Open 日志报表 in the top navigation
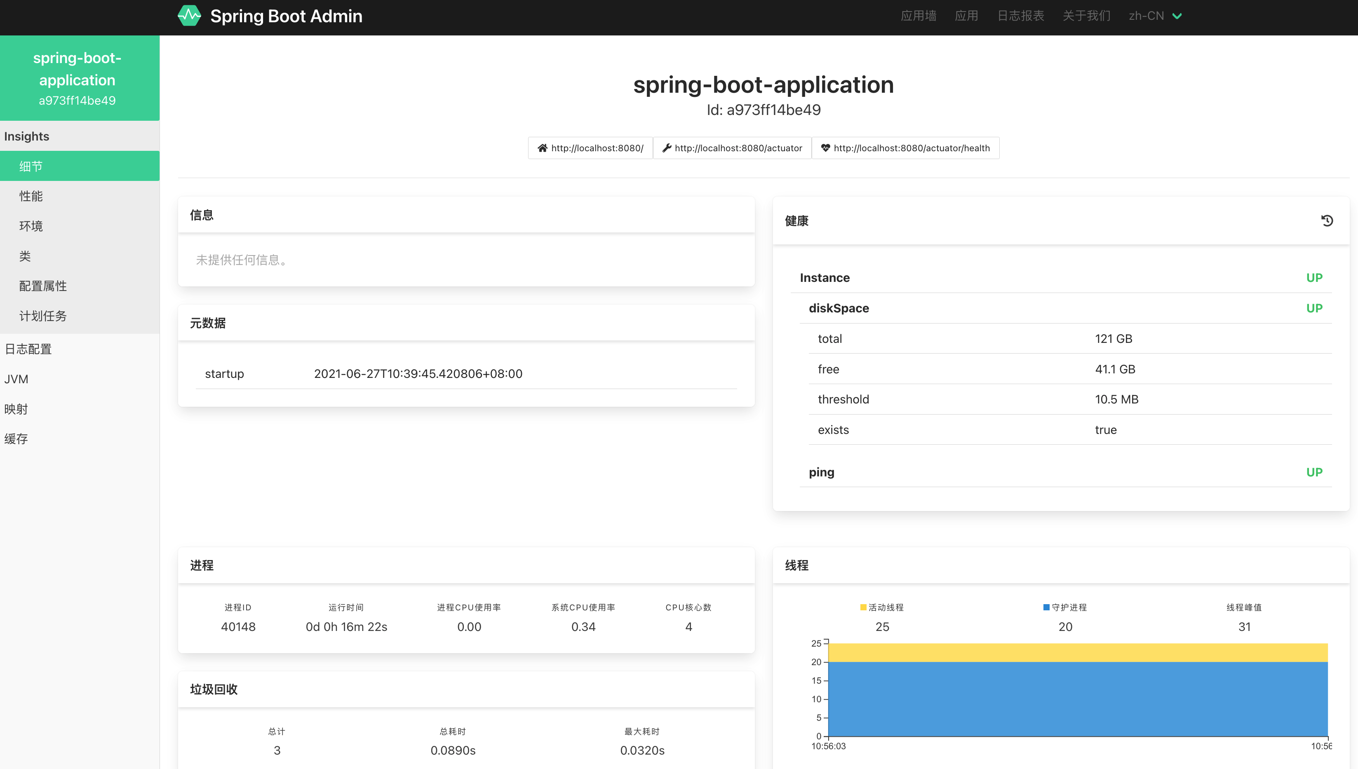This screenshot has width=1358, height=769. (x=1020, y=16)
